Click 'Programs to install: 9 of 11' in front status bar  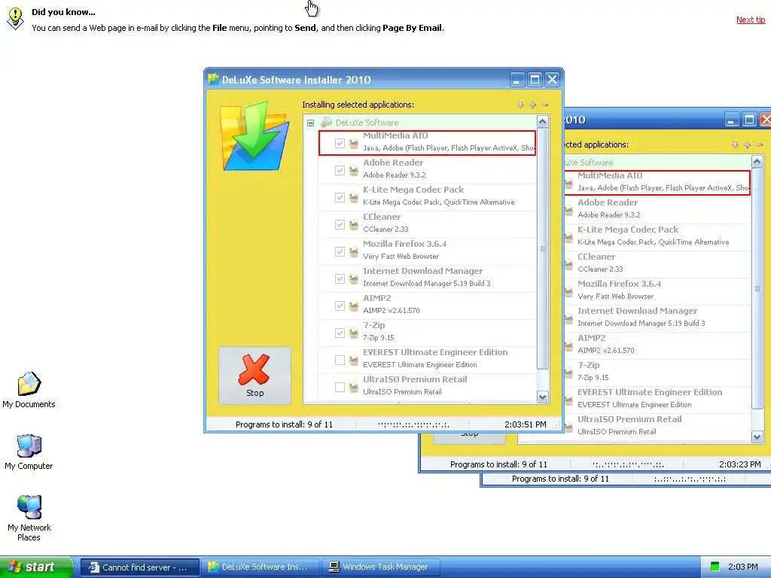point(284,424)
